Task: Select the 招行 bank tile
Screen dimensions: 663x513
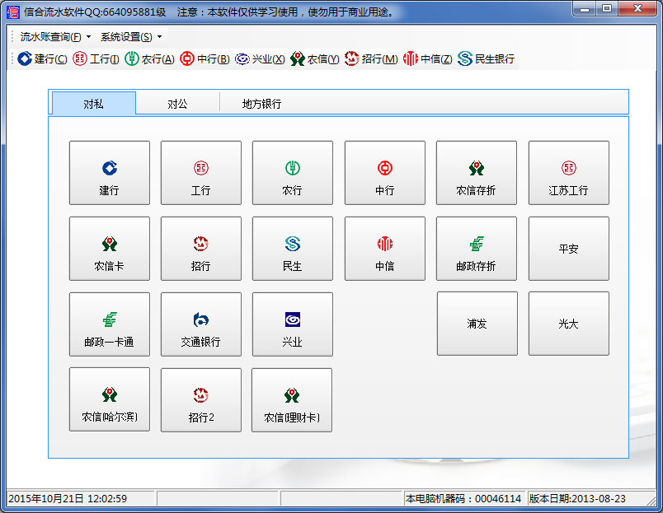Action: (201, 249)
